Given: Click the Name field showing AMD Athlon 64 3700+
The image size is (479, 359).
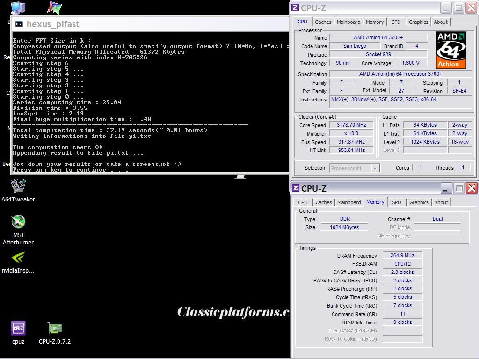Looking at the screenshot, I should click(378, 37).
